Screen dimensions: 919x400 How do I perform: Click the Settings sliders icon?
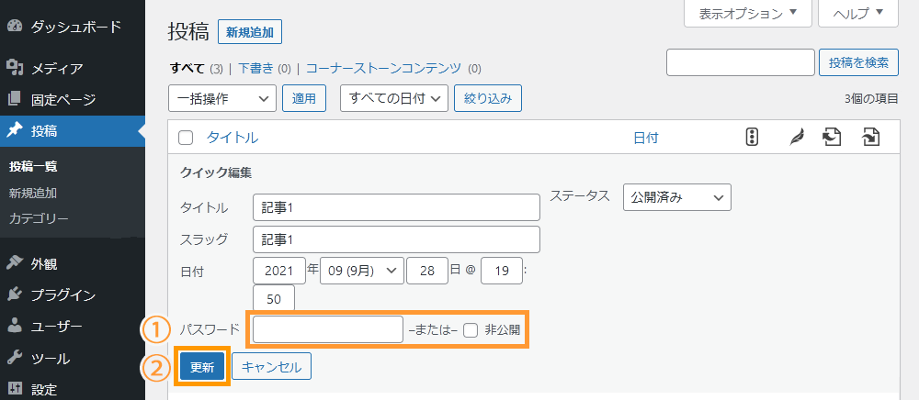15,389
